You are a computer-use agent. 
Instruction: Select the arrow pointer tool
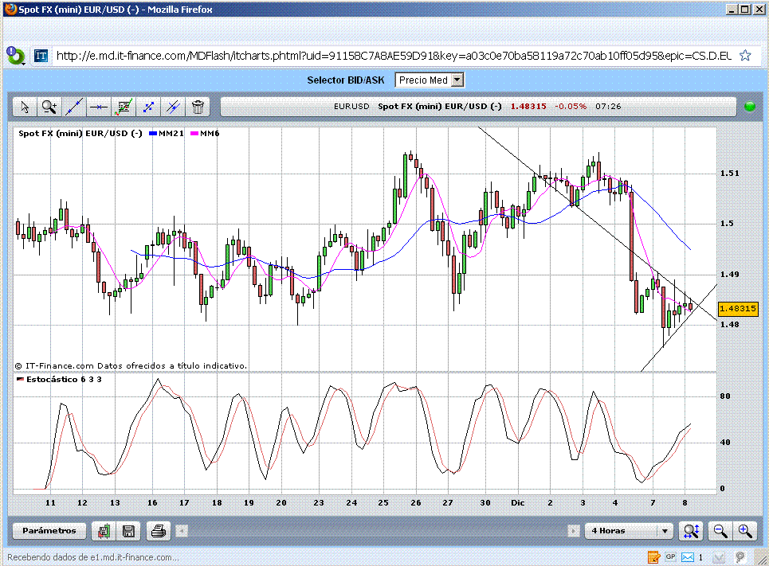(25, 107)
